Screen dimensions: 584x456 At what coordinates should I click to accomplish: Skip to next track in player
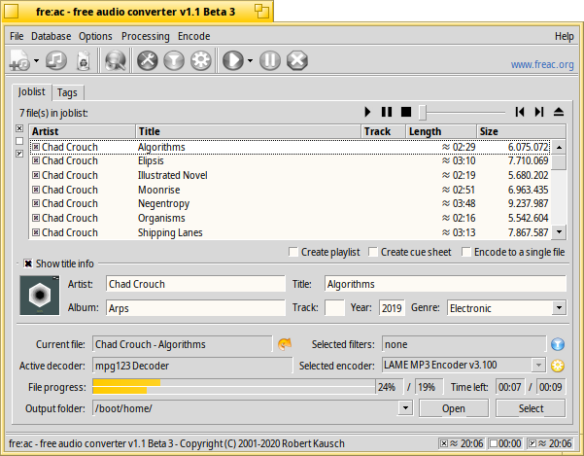[x=539, y=112]
